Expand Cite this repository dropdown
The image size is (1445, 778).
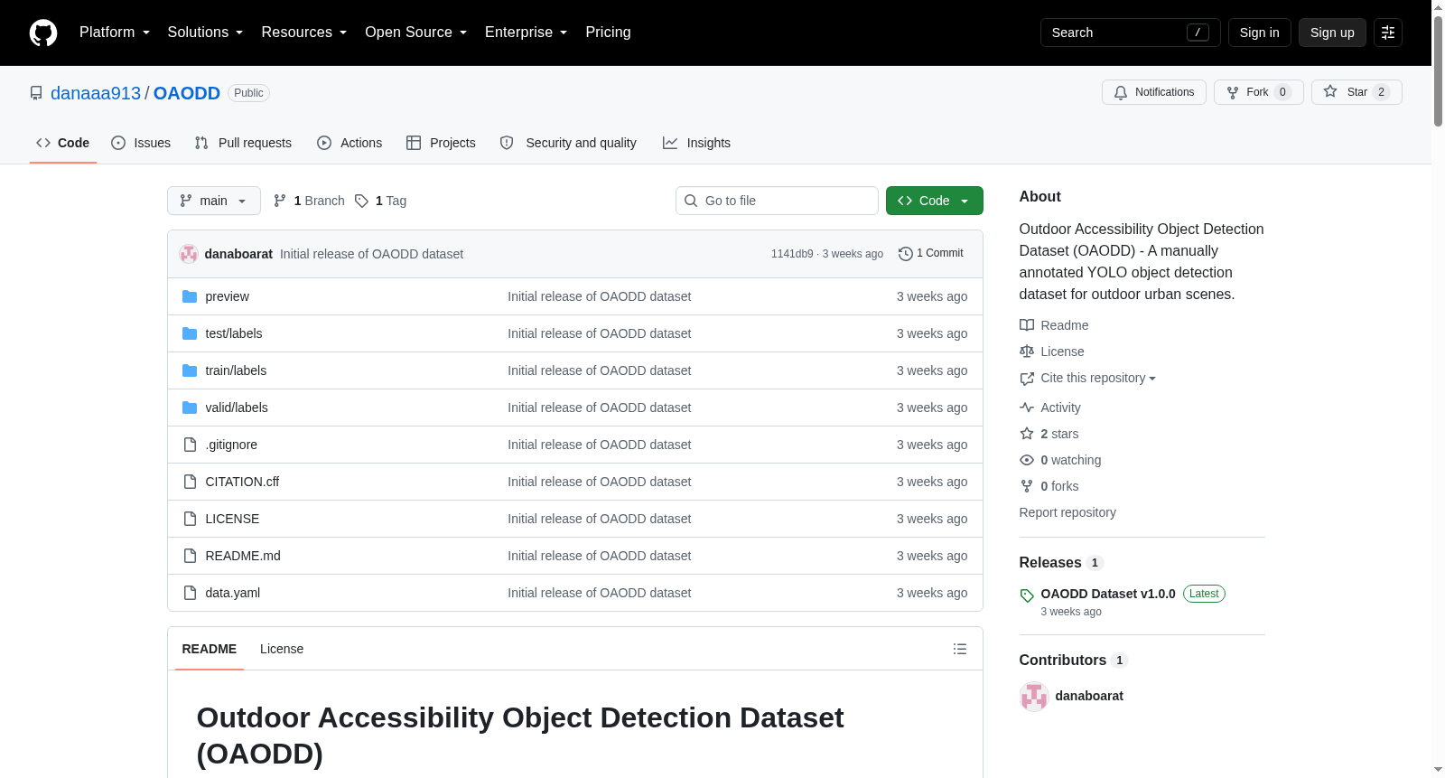(1098, 378)
